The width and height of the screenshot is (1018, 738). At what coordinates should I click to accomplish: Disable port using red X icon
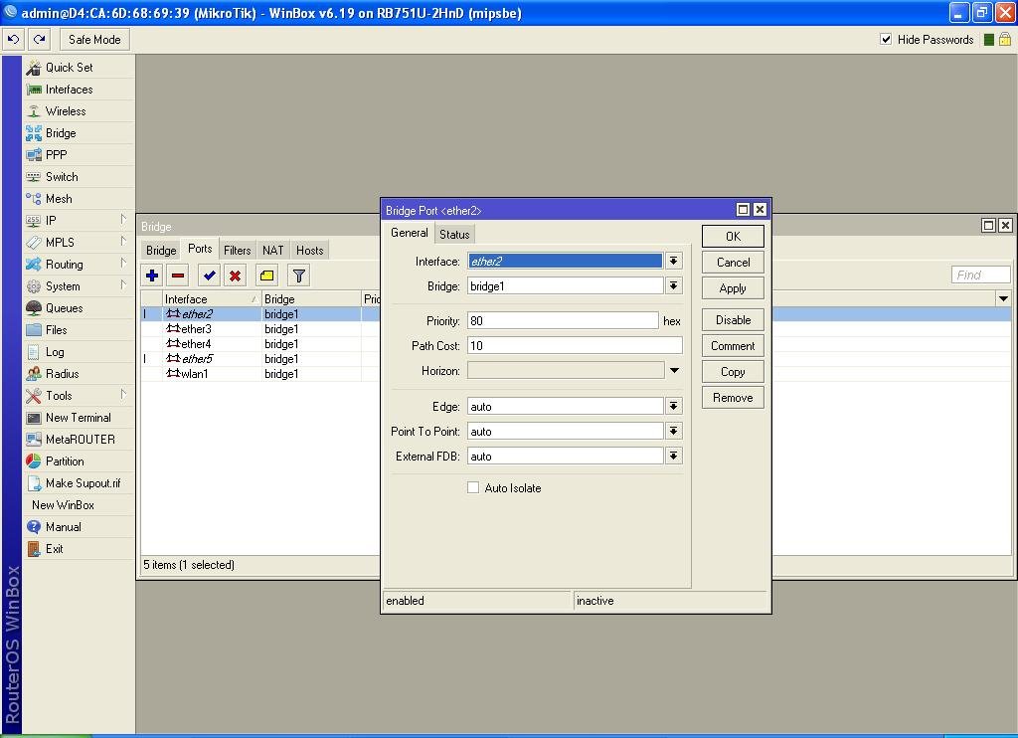pos(235,276)
